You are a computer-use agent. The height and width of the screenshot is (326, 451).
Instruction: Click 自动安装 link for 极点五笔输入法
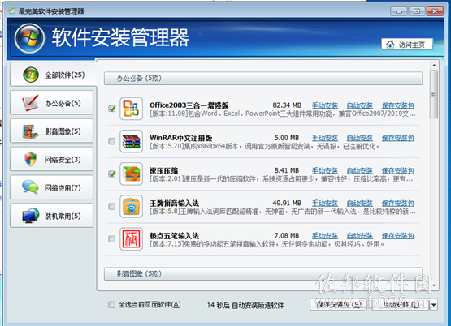[x=359, y=236]
